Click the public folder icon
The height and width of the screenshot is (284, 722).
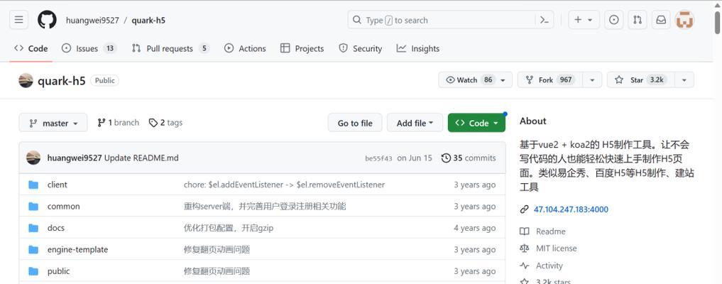[33, 271]
